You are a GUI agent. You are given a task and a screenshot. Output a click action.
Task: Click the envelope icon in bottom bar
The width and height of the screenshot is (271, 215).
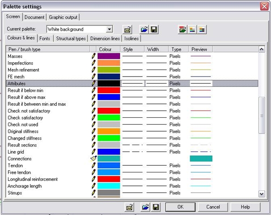[x=129, y=207]
